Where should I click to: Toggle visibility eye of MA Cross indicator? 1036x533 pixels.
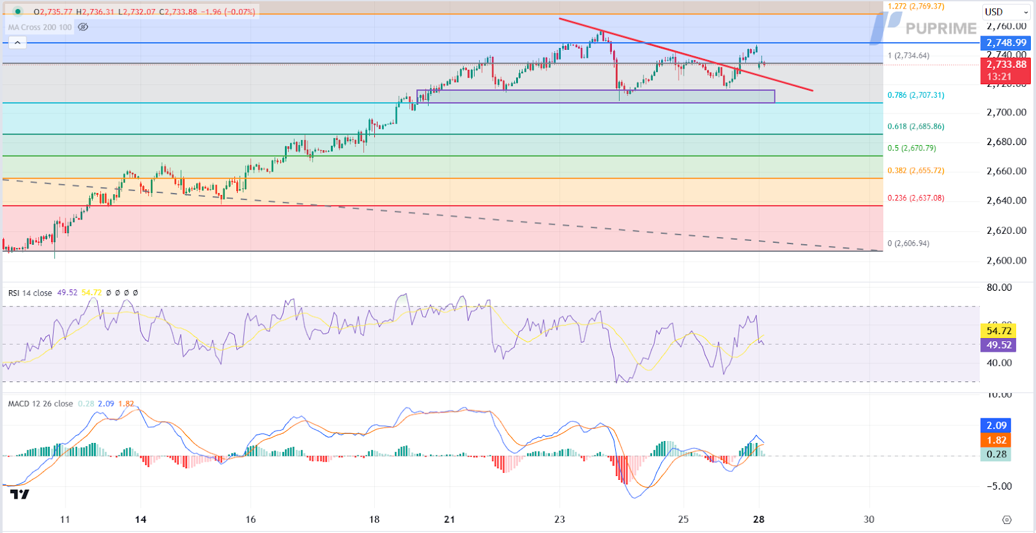(x=83, y=27)
